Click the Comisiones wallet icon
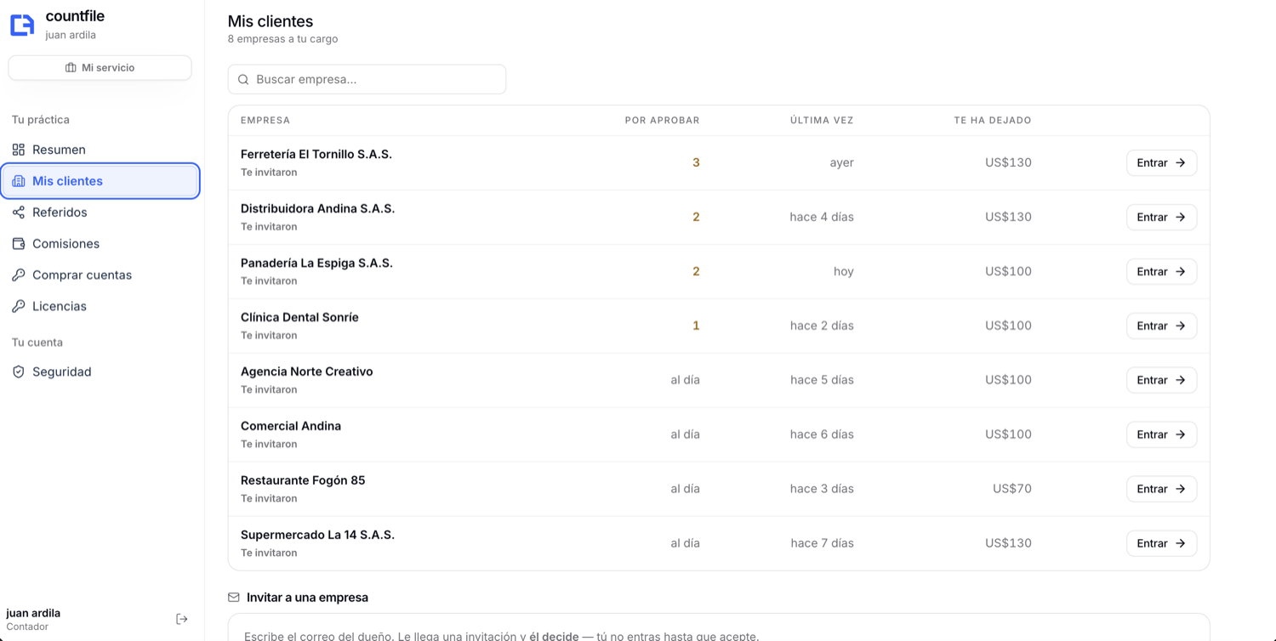The height and width of the screenshot is (641, 1276). click(19, 244)
